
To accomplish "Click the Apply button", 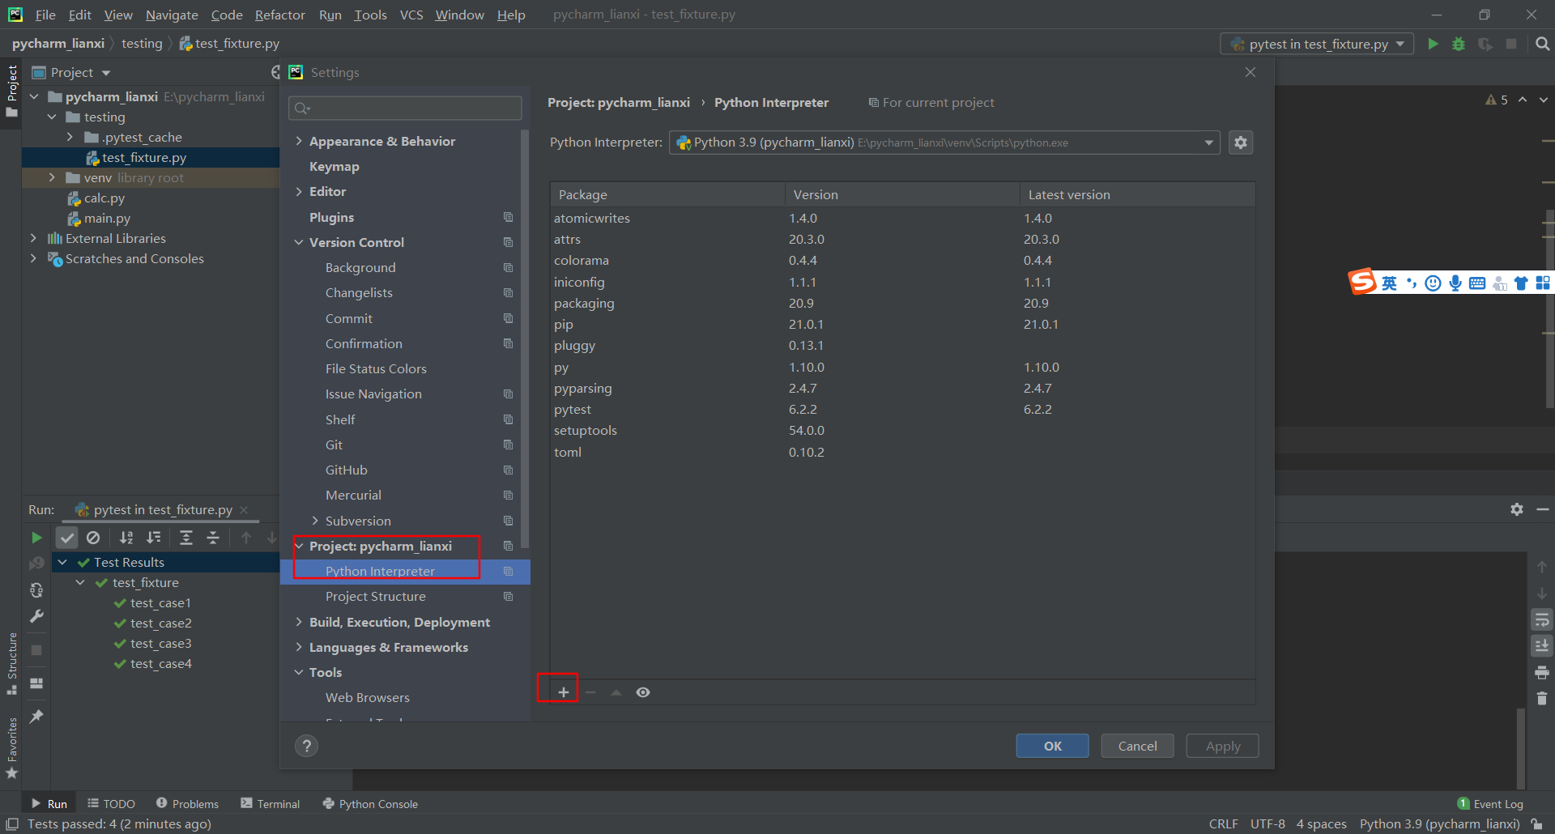I will point(1222,746).
